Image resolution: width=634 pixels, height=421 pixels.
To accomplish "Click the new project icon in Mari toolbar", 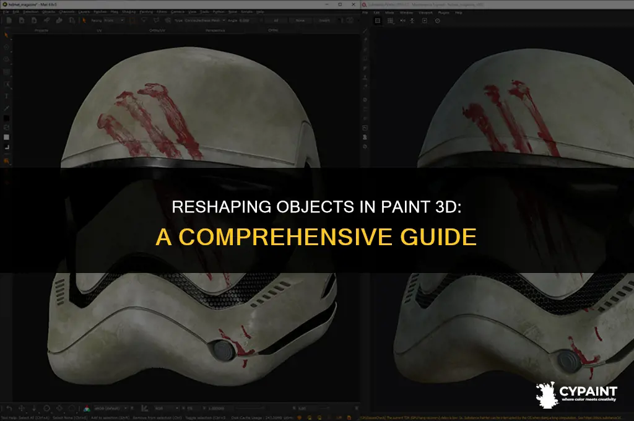I will [9, 20].
